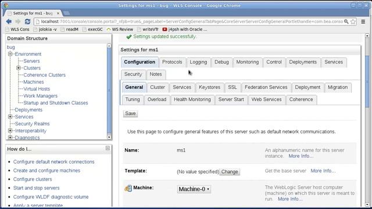
Task: Open the WLS Cons bookmark
Action: point(17,30)
